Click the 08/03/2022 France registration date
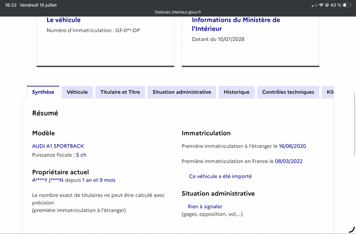Viewport: 356px width, 234px height. [x=288, y=161]
